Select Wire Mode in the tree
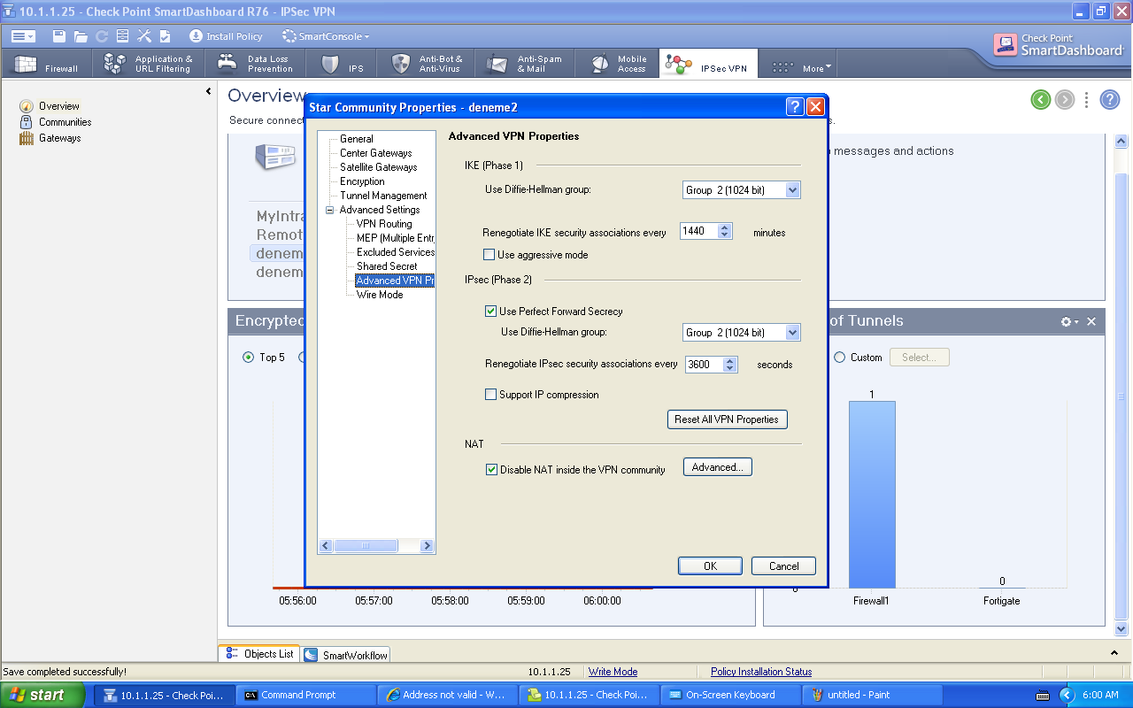 380,295
